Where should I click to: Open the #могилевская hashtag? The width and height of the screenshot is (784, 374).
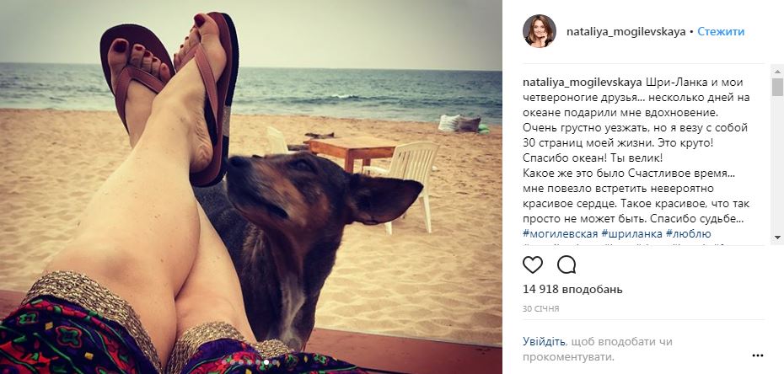(560, 233)
